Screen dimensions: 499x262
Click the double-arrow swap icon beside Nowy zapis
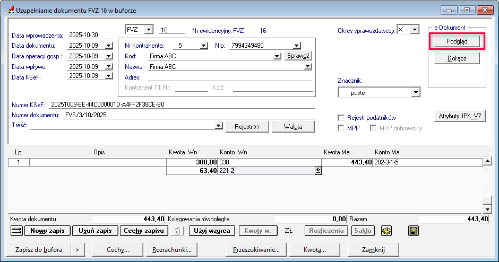17,231
